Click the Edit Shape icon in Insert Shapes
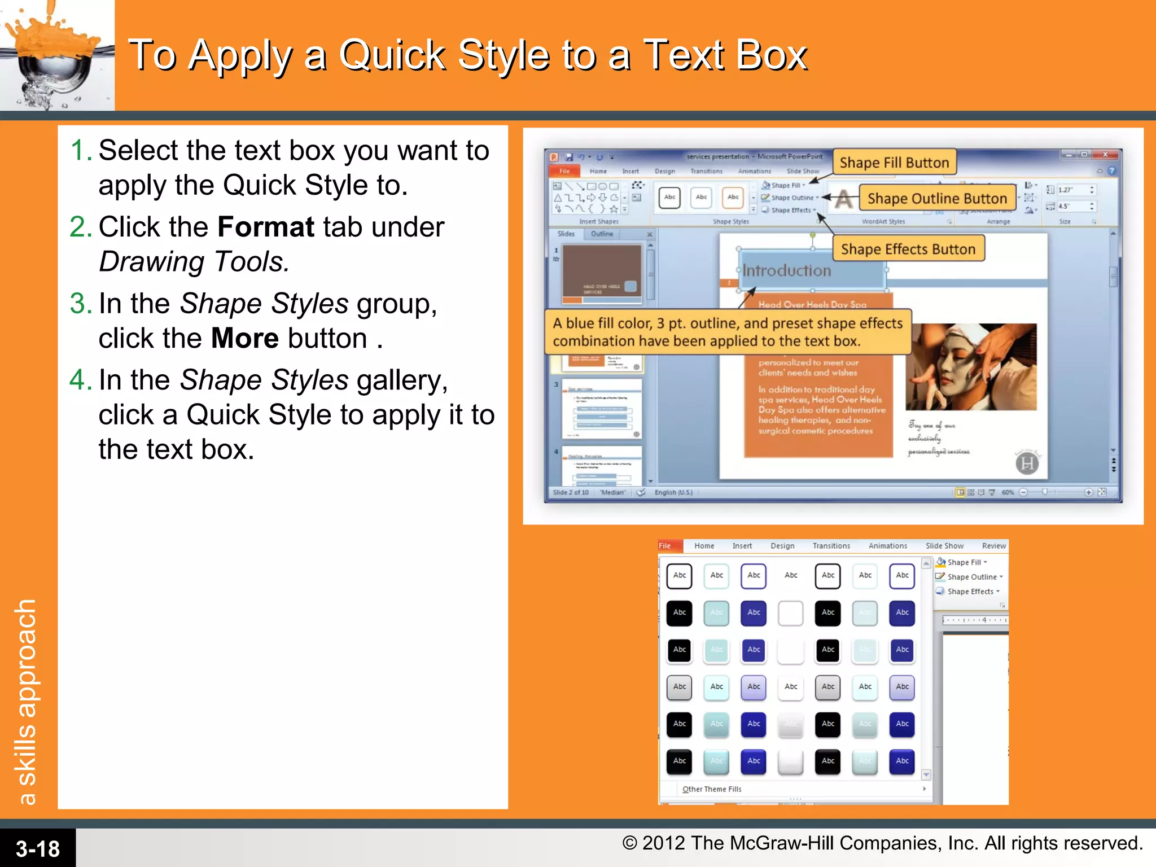 click(638, 185)
